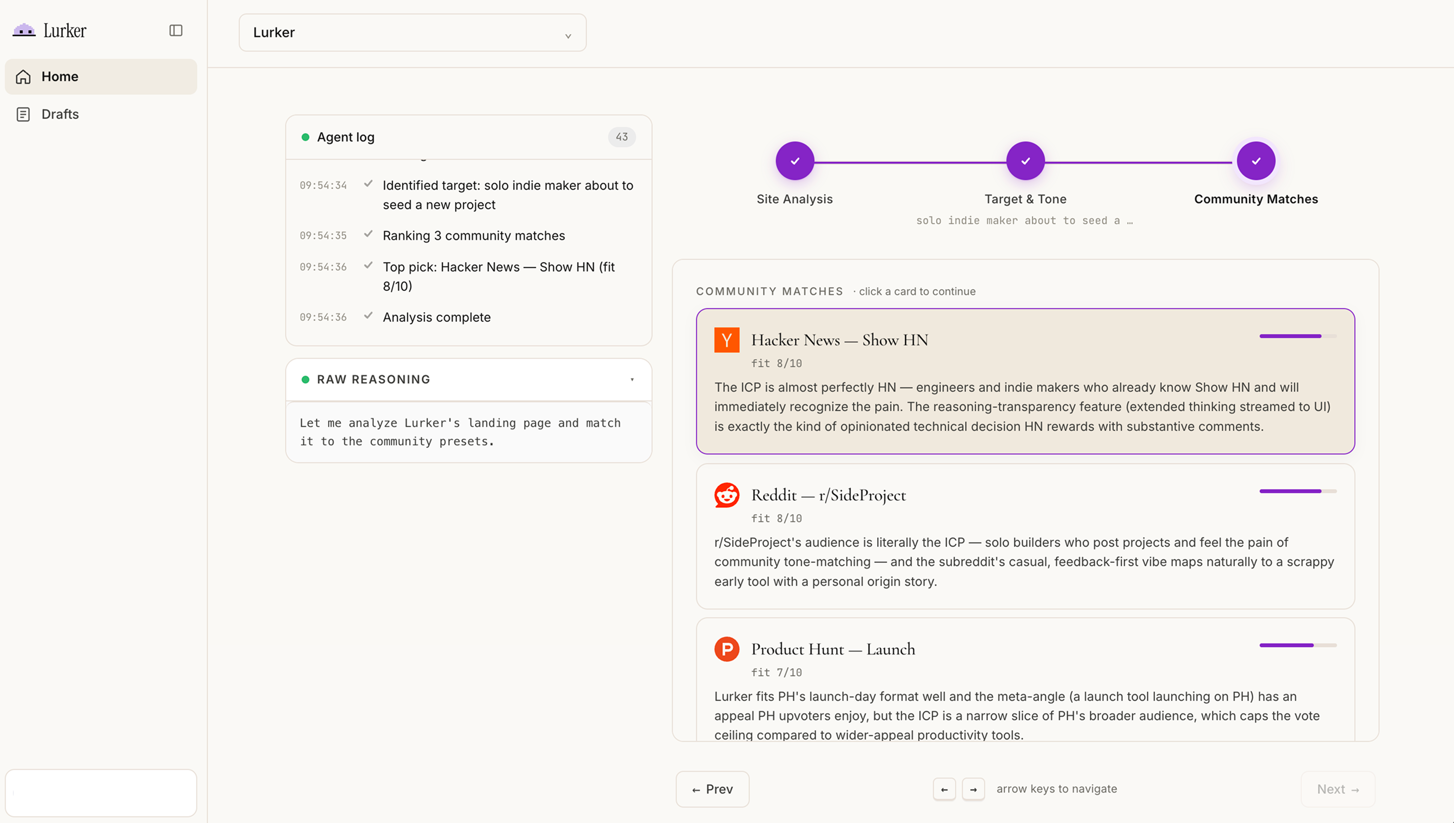Click the Reddit fit score bar
Viewport: 1454px width, 823px height.
click(x=1298, y=491)
